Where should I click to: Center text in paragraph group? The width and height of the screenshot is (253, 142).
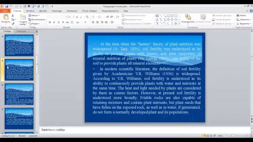tap(98, 22)
